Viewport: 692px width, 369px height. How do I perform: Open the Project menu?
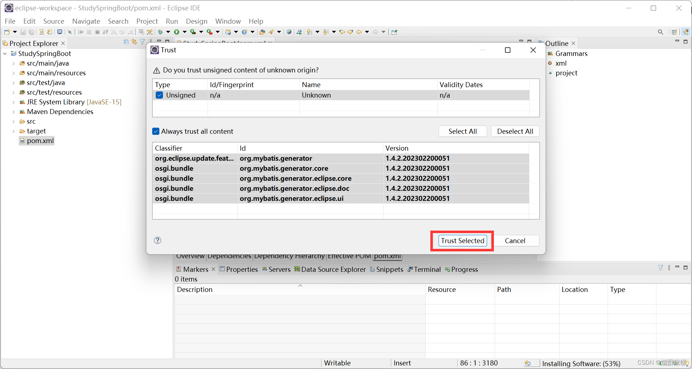coord(147,21)
